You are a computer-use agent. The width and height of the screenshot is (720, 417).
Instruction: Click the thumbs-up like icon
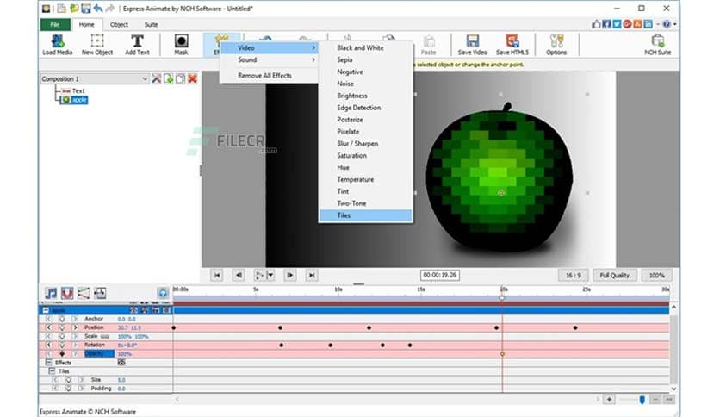coord(596,24)
